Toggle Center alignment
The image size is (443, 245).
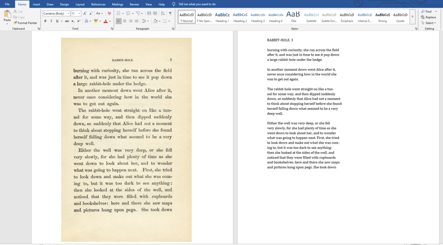(125, 21)
